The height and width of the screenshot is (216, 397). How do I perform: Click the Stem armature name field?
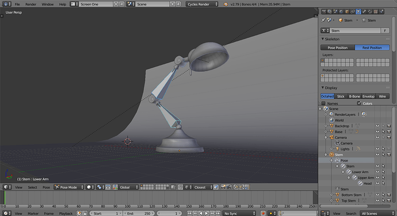[x=355, y=30]
